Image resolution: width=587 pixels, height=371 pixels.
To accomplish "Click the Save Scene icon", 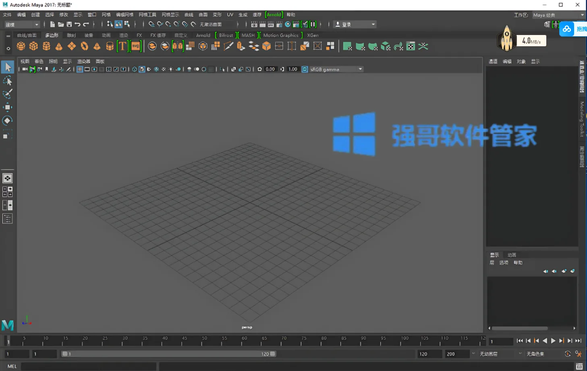I will click(69, 25).
